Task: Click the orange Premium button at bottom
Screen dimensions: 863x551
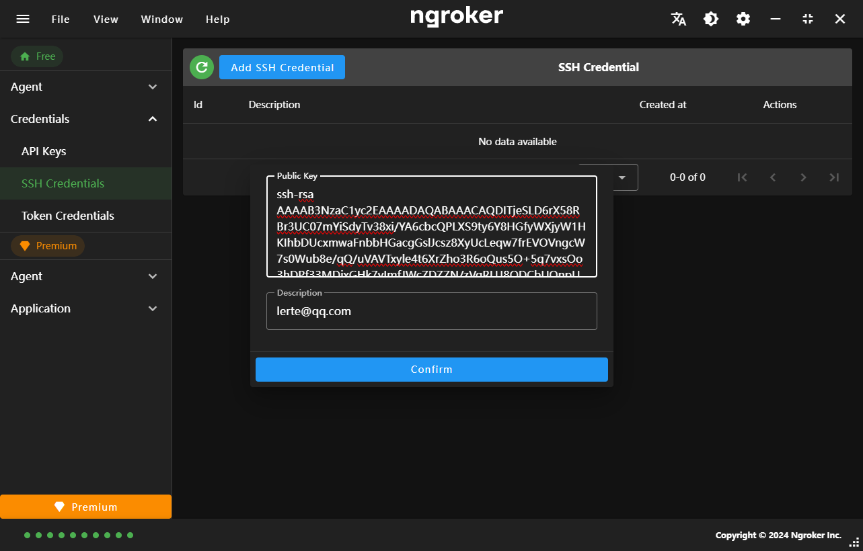Action: [x=86, y=507]
